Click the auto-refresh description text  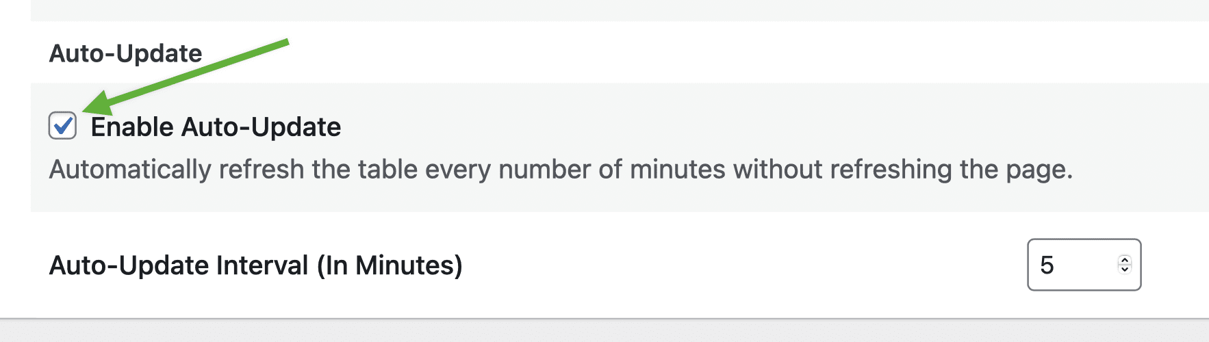(x=561, y=170)
